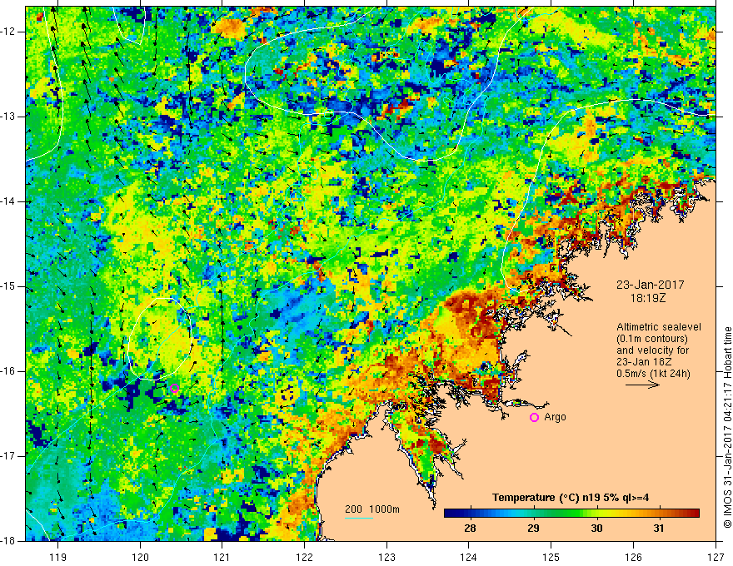Image resolution: width=733 pixels, height=566 pixels.
Task: Click the 18:19Z time label
Action: pos(647,298)
